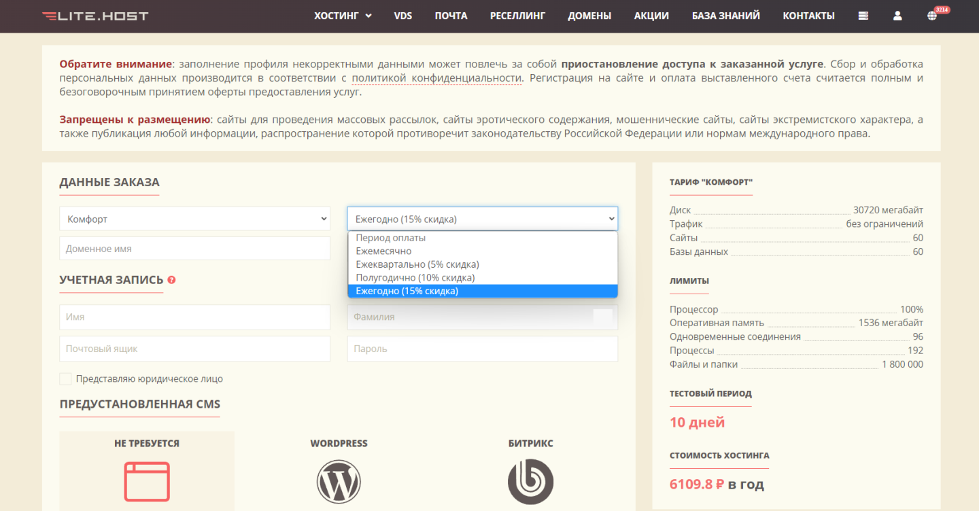Image resolution: width=979 pixels, height=511 pixels.
Task: Click the 6109.8 ₽ в год price
Action: coord(717,484)
